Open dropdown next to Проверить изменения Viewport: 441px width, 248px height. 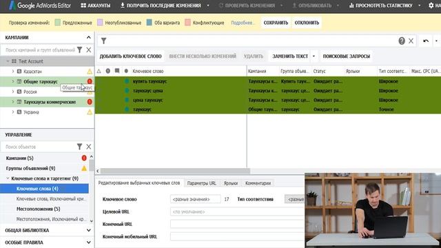click(x=281, y=6)
